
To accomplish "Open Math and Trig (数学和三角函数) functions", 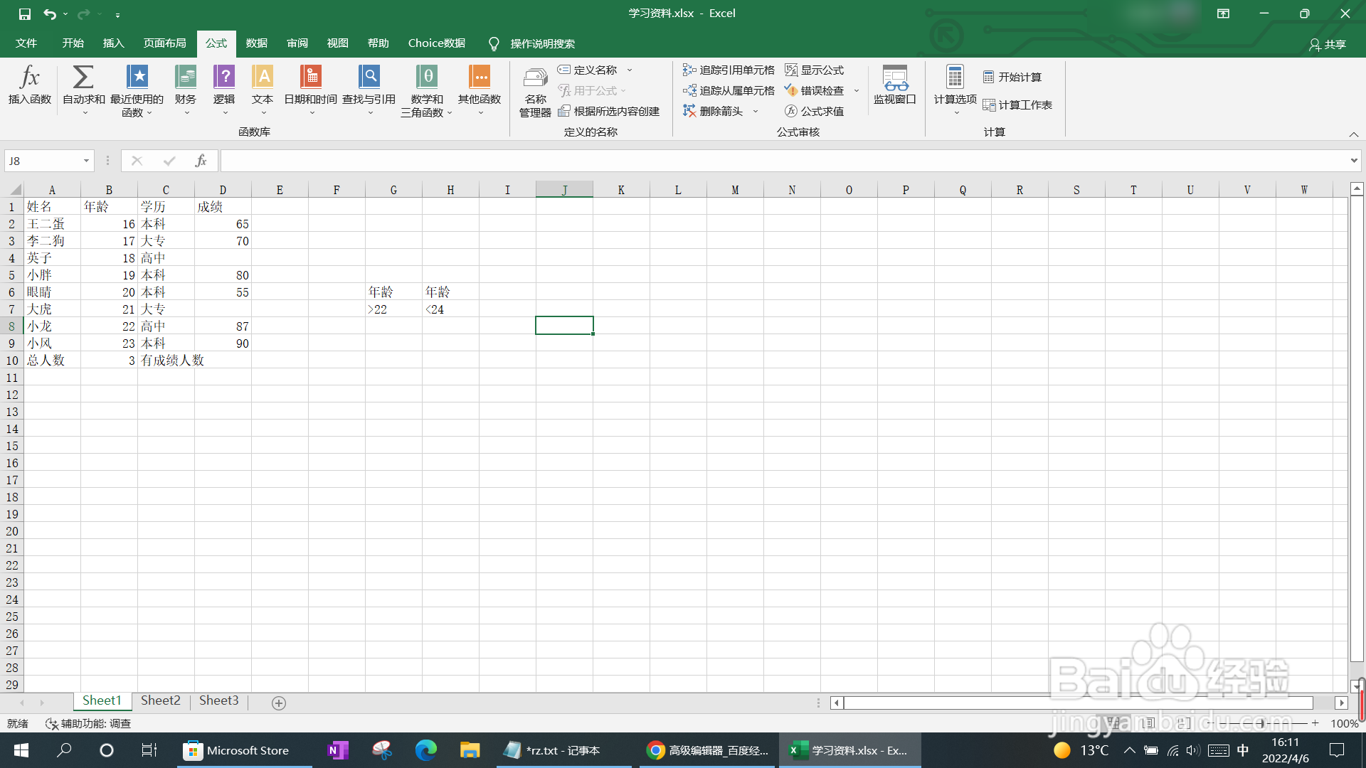I will [x=427, y=91].
